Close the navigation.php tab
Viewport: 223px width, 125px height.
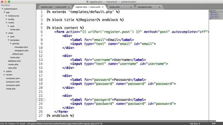pos(160,7)
